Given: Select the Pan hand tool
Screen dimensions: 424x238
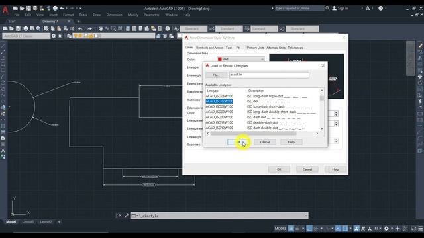Looking at the screenshot, I should (101, 28).
